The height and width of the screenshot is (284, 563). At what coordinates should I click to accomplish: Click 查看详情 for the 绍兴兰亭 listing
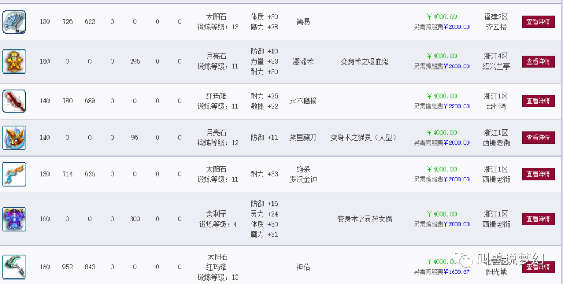pos(538,61)
